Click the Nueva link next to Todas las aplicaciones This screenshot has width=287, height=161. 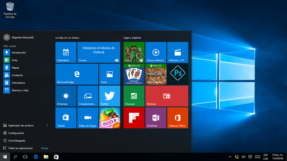tap(45, 148)
